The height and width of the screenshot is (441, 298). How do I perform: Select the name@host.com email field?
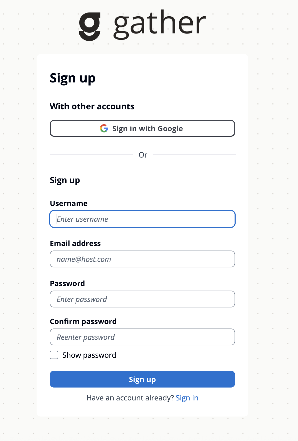tap(142, 259)
